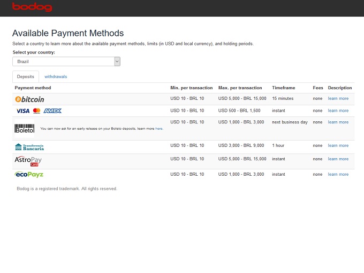Open learn more for AstroPay Card
Viewport: 364px width, 273px height.
[x=338, y=159]
